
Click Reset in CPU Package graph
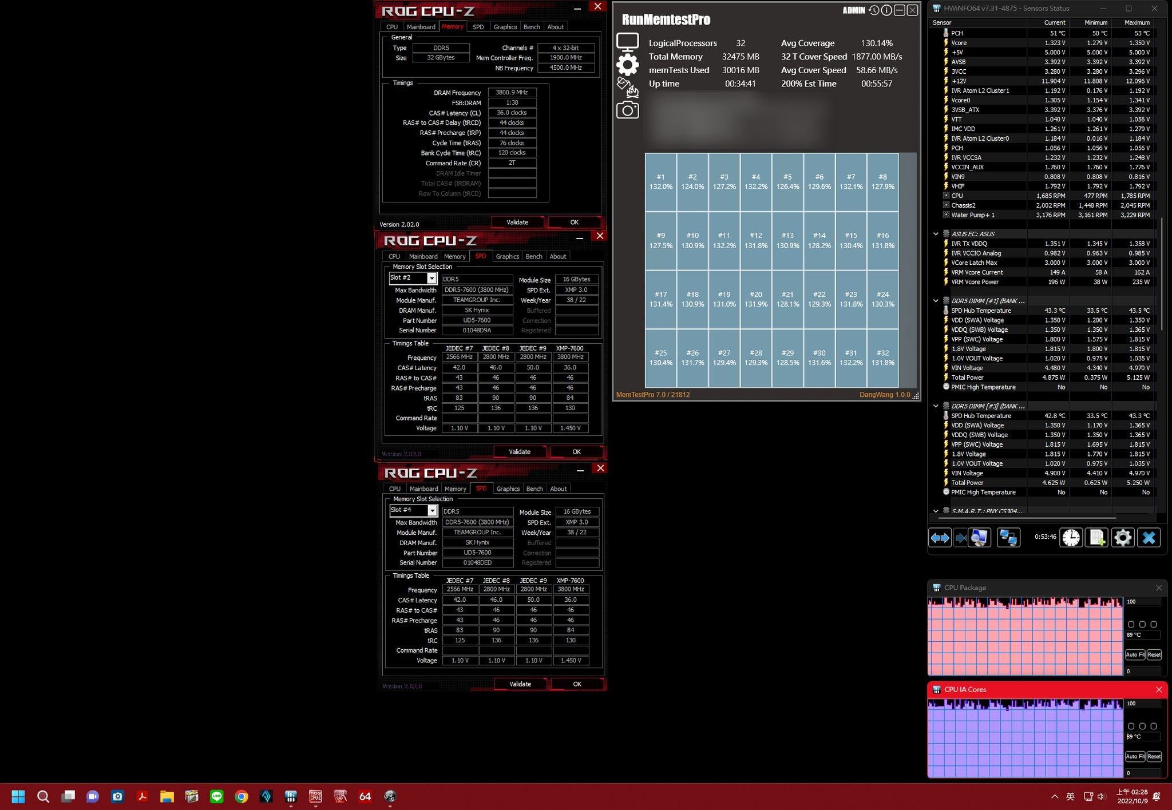coord(1154,654)
